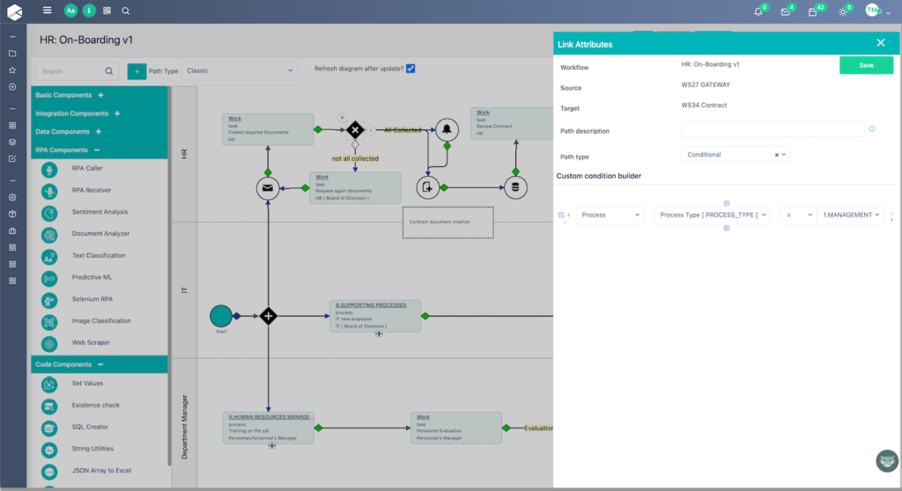902x491 pixels.
Task: Click the star favorites icon in sidebar
Action: (x=12, y=70)
